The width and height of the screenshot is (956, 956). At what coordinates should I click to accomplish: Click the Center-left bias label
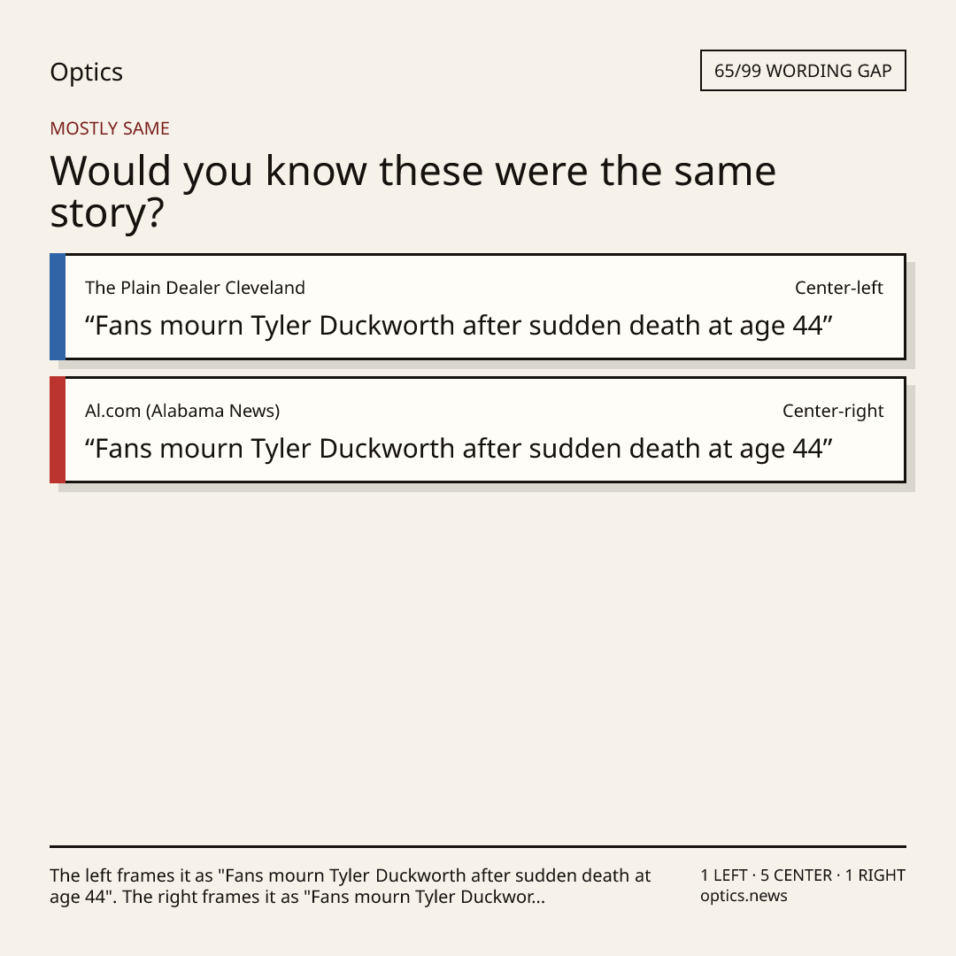(x=839, y=288)
